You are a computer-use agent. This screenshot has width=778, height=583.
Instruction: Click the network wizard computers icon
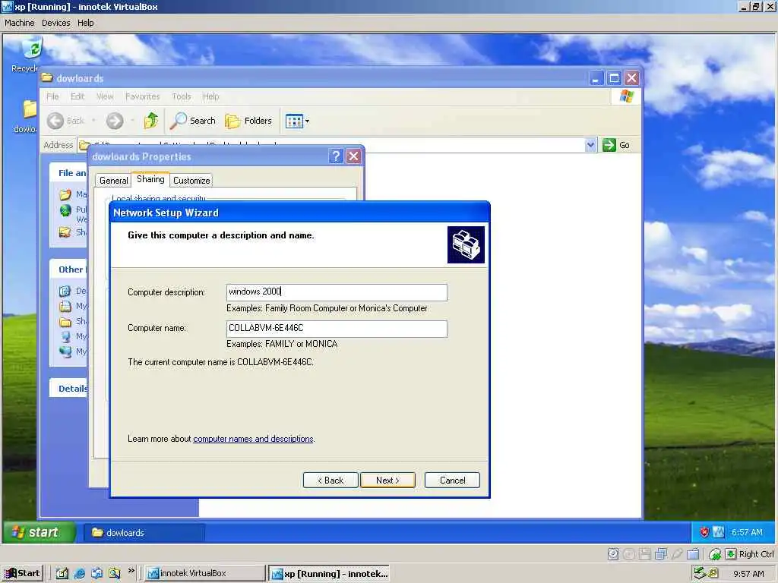pos(466,244)
